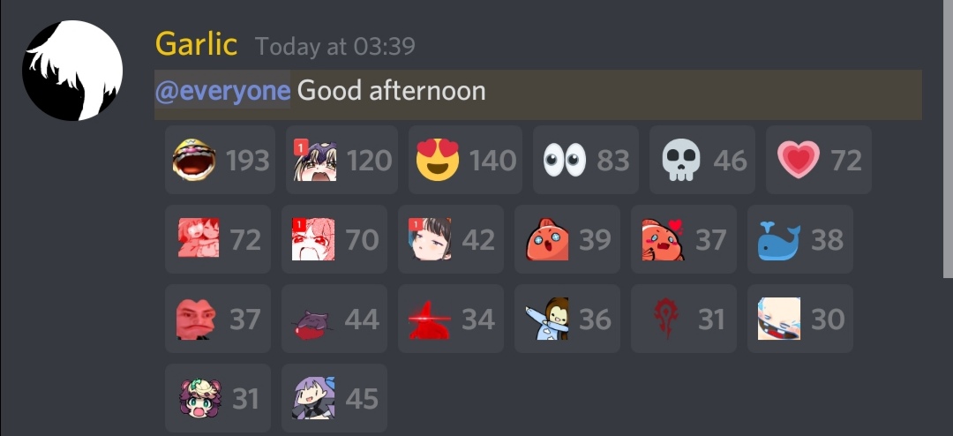Toggle the heart-eyes emoji reaction showing 140
The width and height of the screenshot is (953, 436).
pyautogui.click(x=466, y=160)
